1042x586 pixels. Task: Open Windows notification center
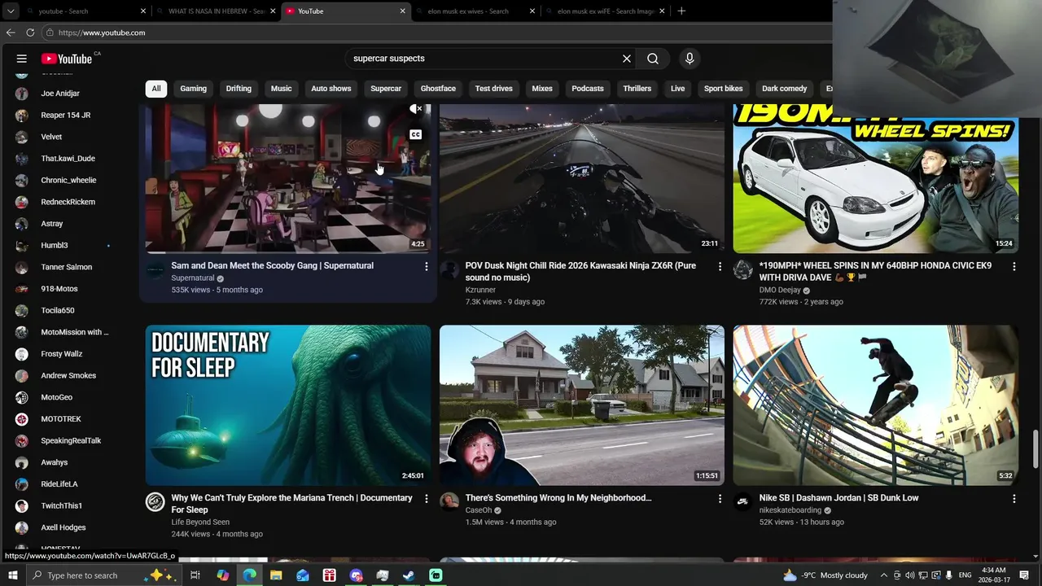tap(1024, 575)
